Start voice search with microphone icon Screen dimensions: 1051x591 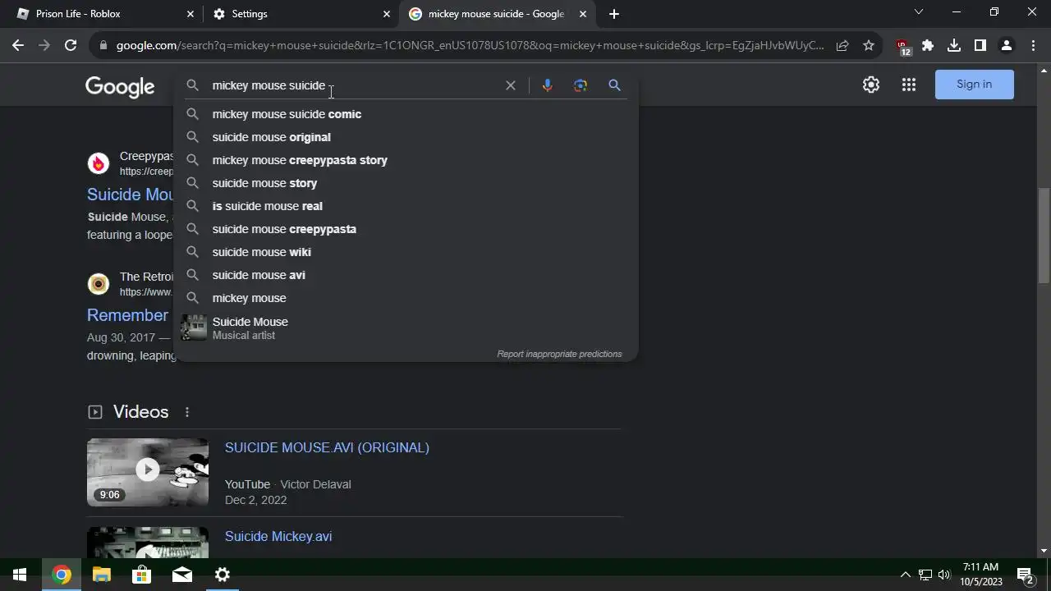547,85
